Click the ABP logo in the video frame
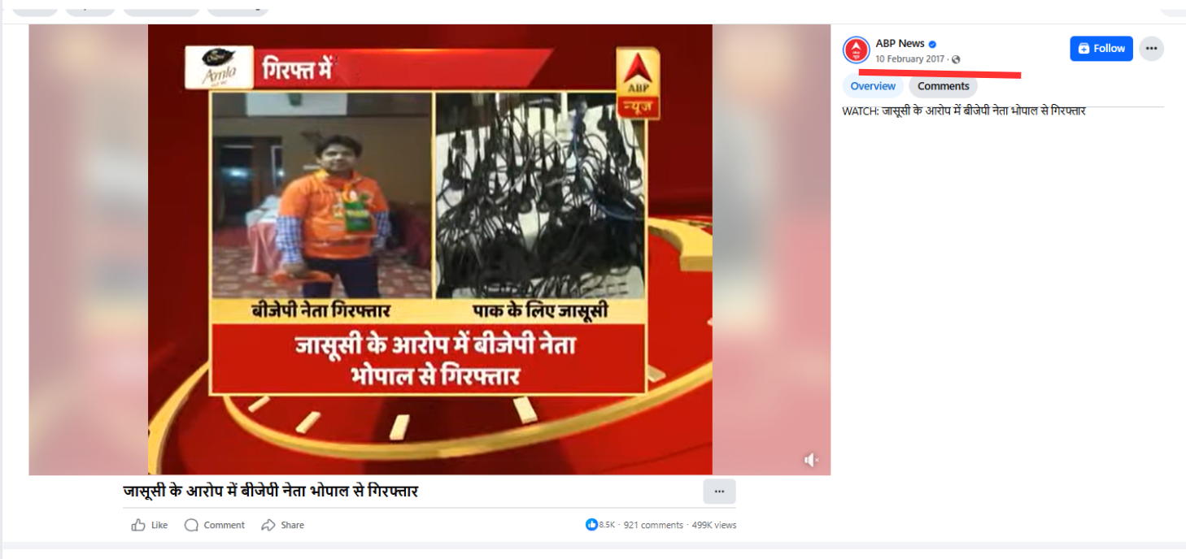 coord(638,84)
